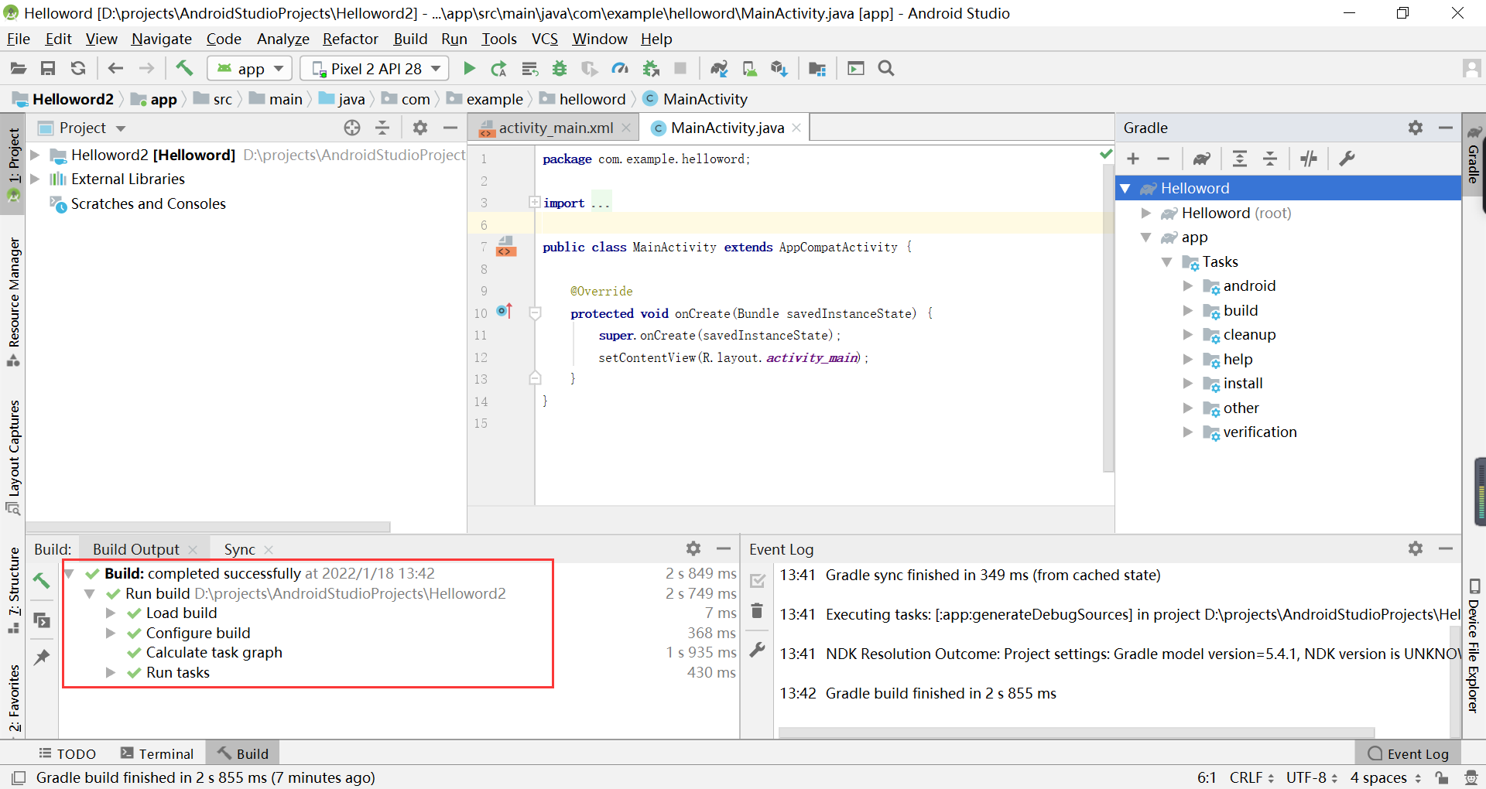1486x789 pixels.
Task: Open the Refactor menu
Action: point(350,39)
